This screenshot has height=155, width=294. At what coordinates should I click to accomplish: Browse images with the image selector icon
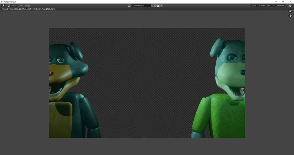130,6
